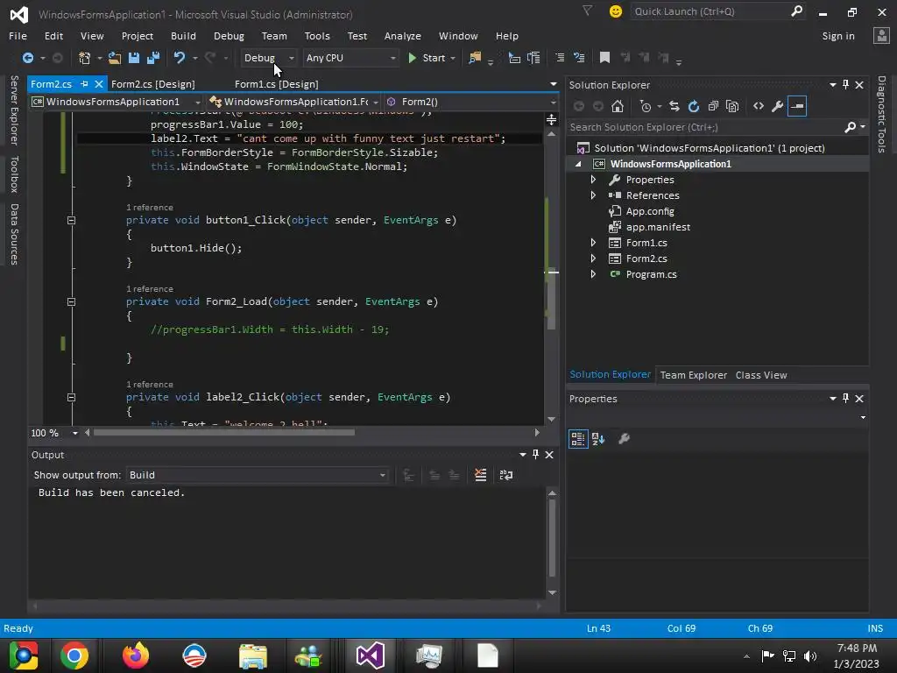Open the Form2() member dropdown
The image size is (897, 673).
tap(470, 102)
